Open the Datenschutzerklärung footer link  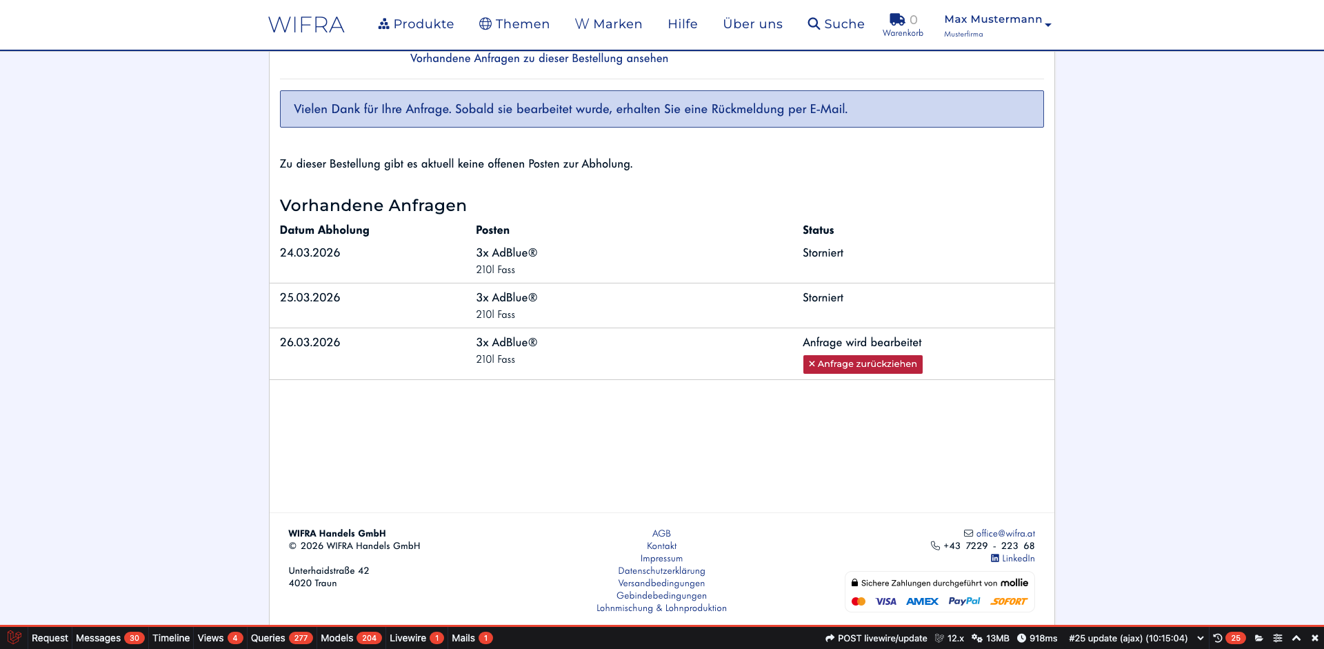(x=661, y=571)
